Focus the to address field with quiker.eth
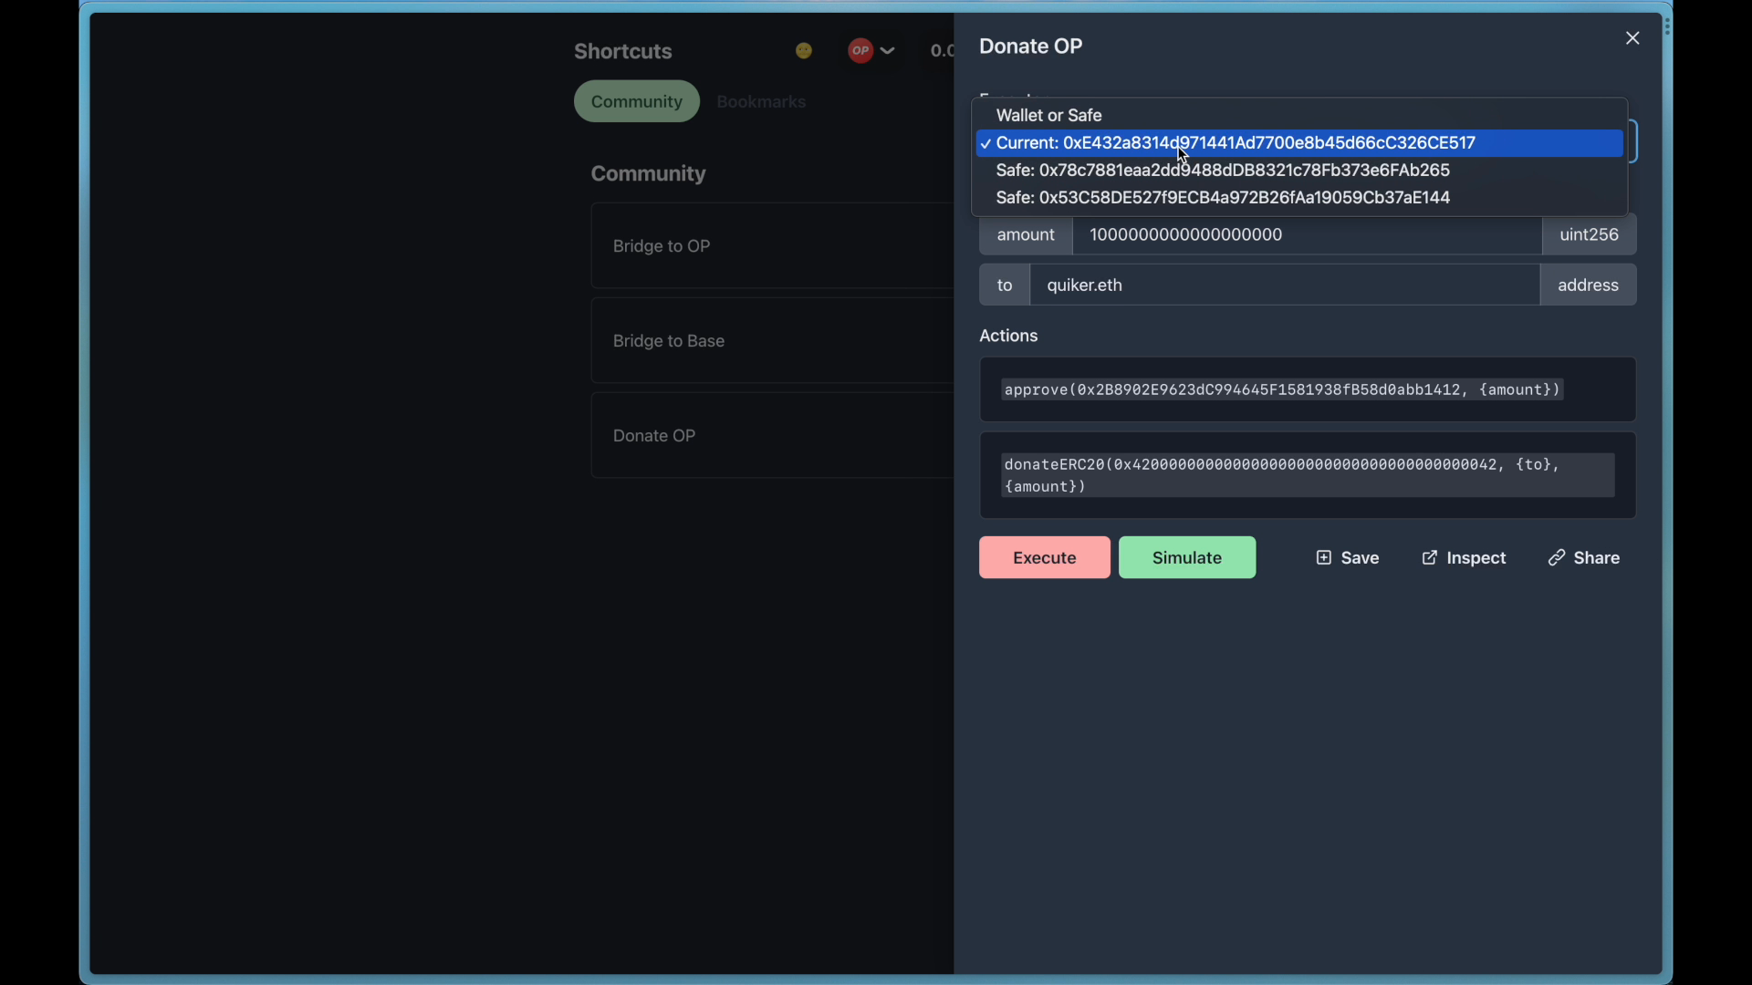Viewport: 1752px width, 985px height. (x=1285, y=285)
